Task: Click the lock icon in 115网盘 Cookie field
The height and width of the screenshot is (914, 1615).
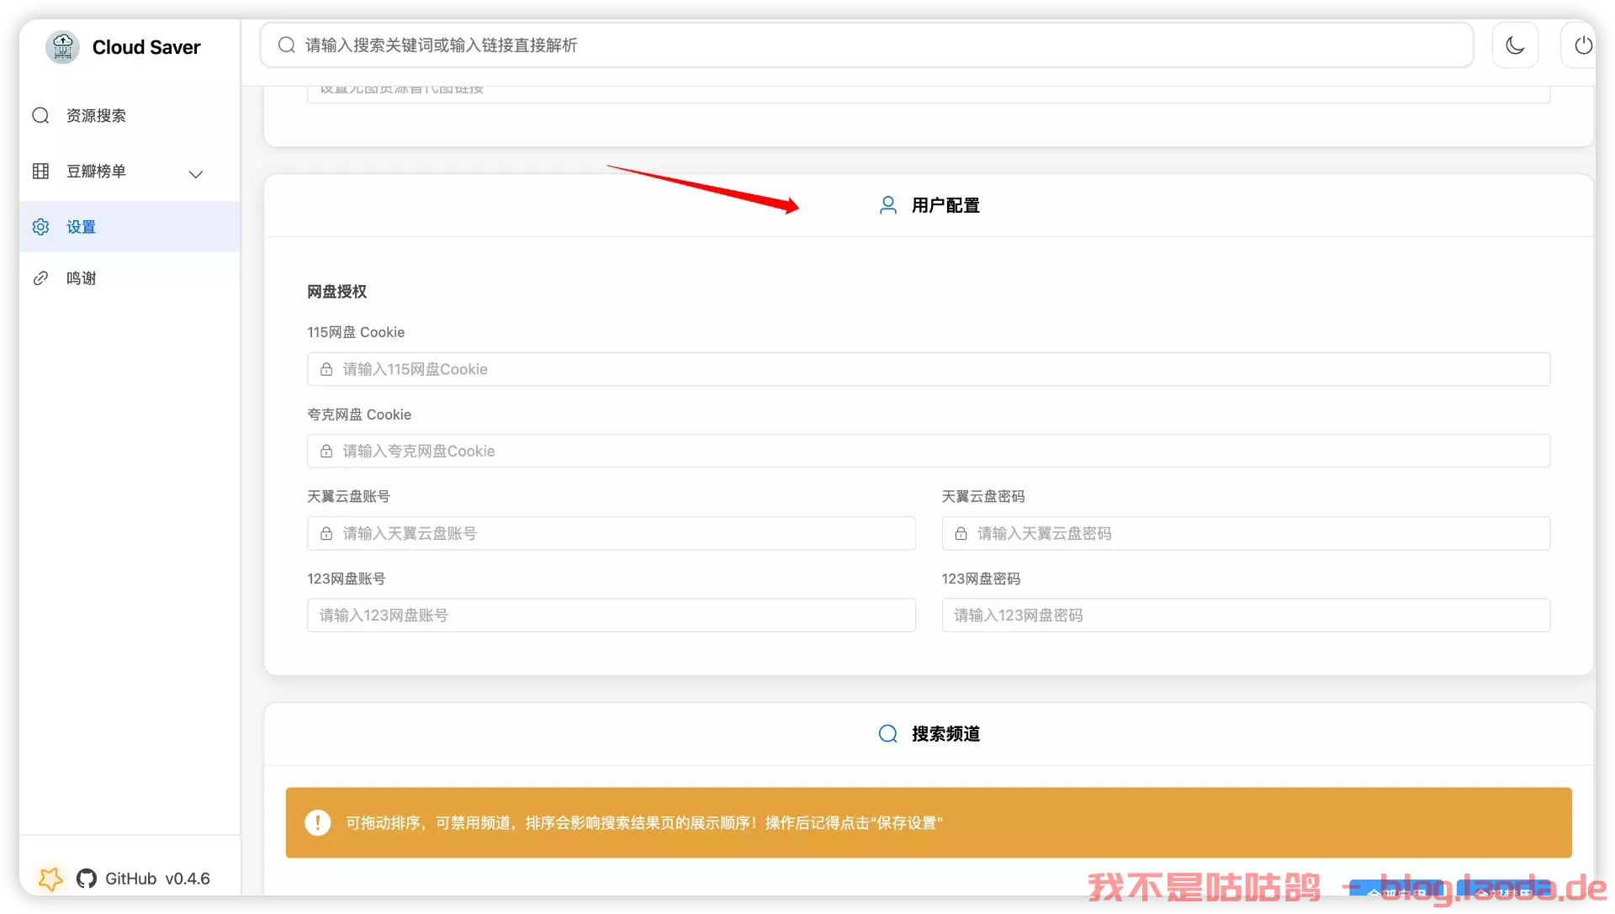Action: (x=326, y=369)
